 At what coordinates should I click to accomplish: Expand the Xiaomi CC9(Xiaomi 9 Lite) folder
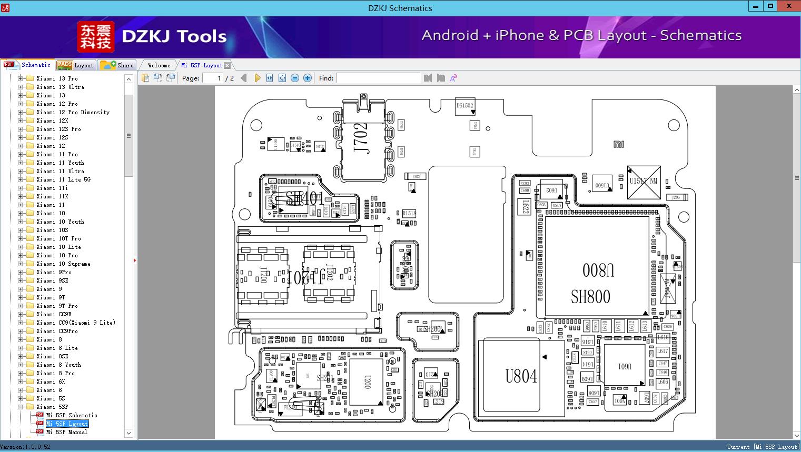pyautogui.click(x=21, y=323)
